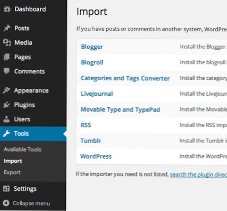Click the 'Install the Movable' description text
Viewport: 227px width, 211px height.
[203, 109]
